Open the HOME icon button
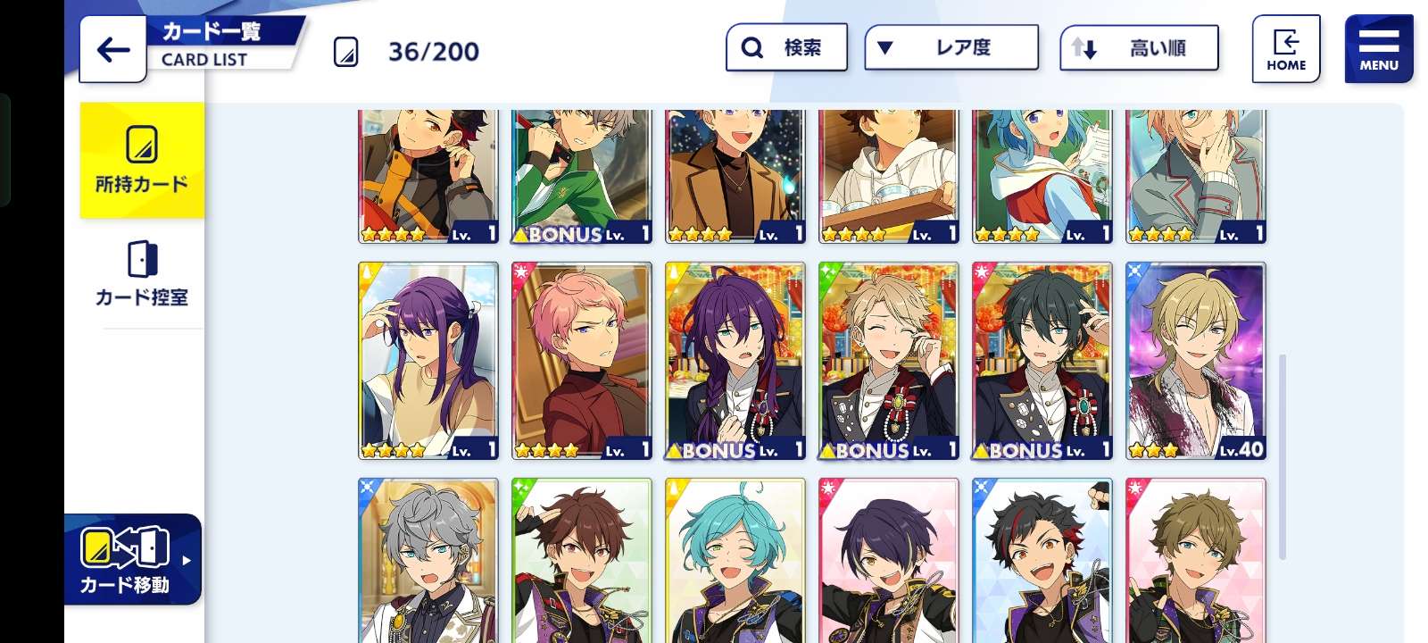This screenshot has height=643, width=1428. pyautogui.click(x=1286, y=49)
